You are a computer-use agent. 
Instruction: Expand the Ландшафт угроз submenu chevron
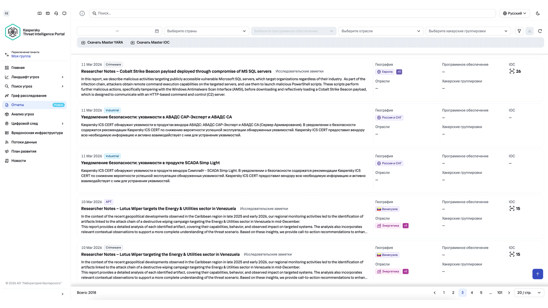pyautogui.click(x=63, y=77)
